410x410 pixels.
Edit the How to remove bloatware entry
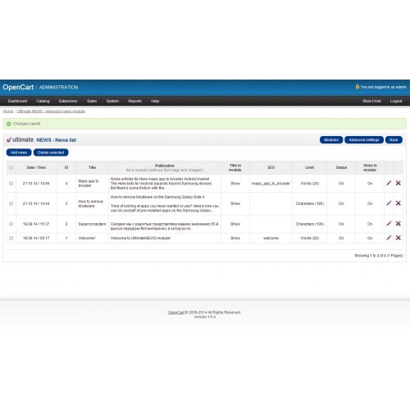point(389,203)
